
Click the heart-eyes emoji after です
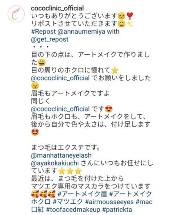(x=109, y=109)
